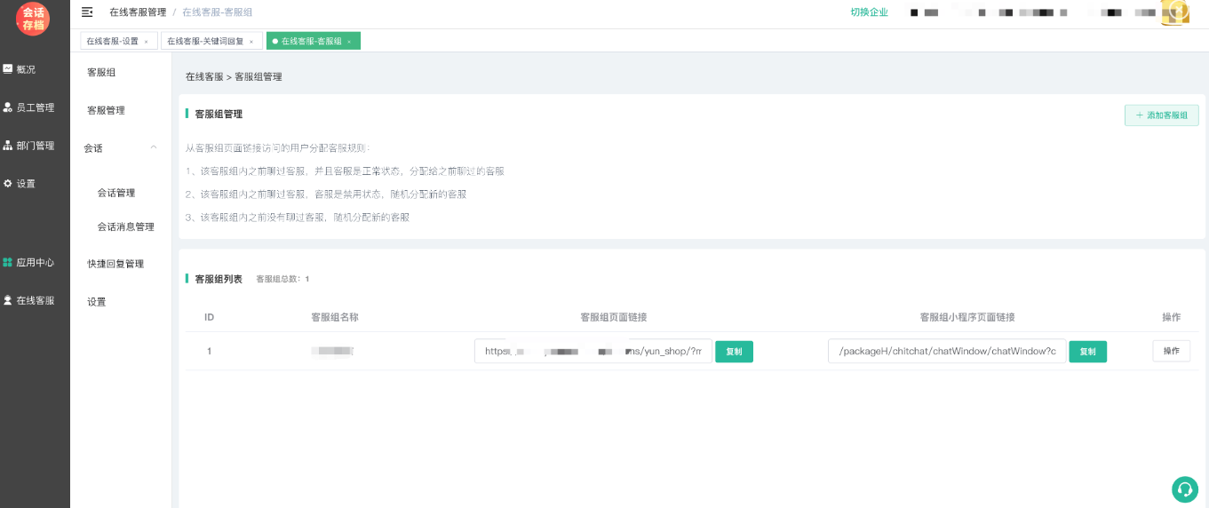The image size is (1209, 508).
Task: Click the 添加客服组 button
Action: 1161,115
